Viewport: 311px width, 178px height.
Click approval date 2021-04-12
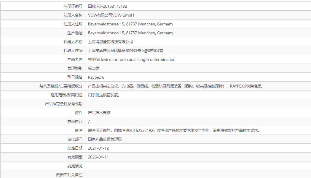[x=98, y=148]
